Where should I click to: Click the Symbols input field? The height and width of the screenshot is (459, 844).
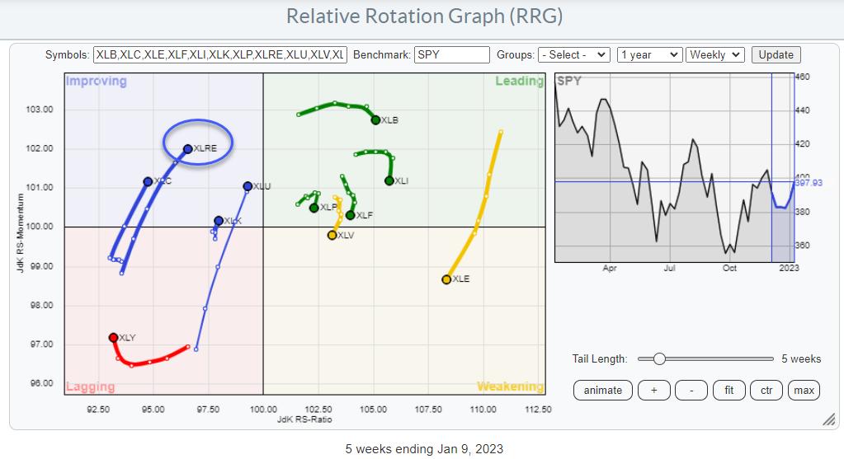pos(221,55)
